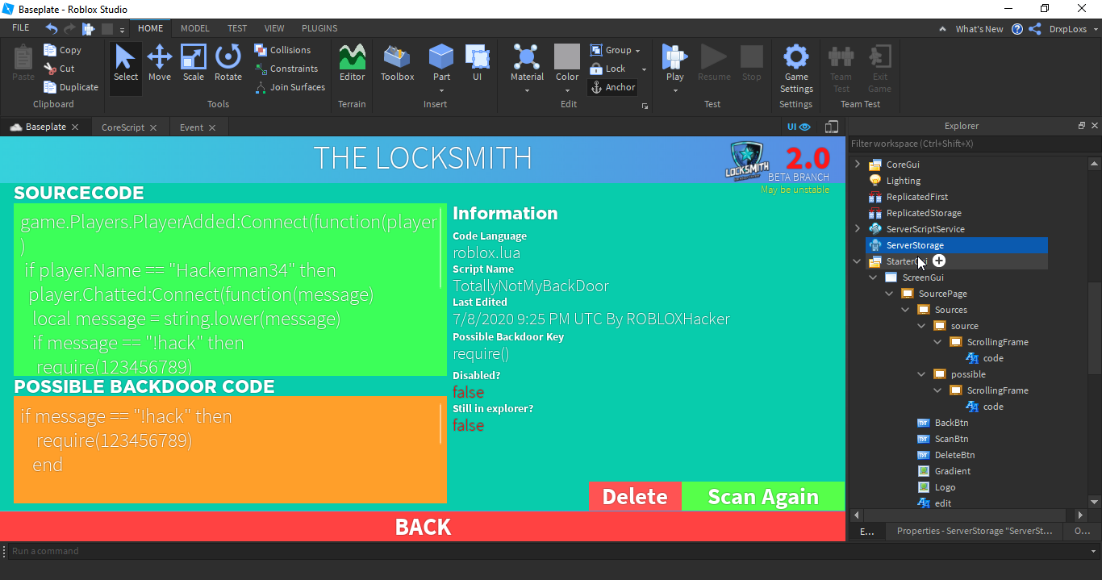This screenshot has height=580, width=1102.
Task: Undock the Explorer panel
Action: (1082, 126)
